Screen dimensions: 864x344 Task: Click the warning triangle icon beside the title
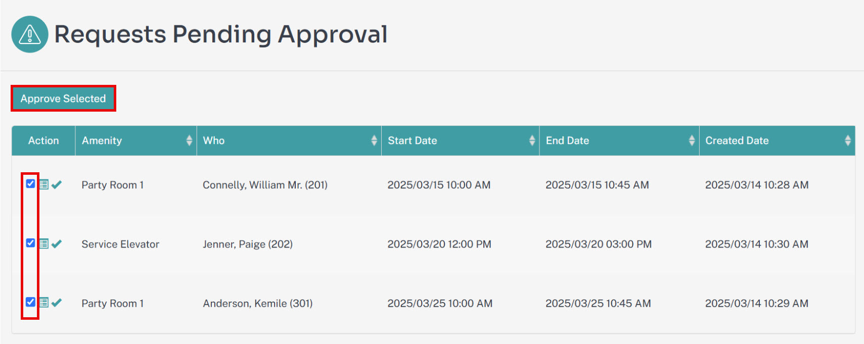point(30,34)
